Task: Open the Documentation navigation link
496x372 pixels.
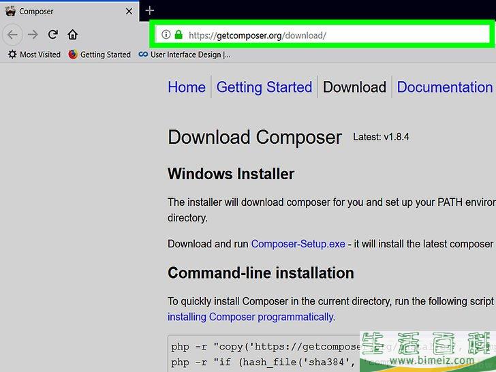Action: 445,87
